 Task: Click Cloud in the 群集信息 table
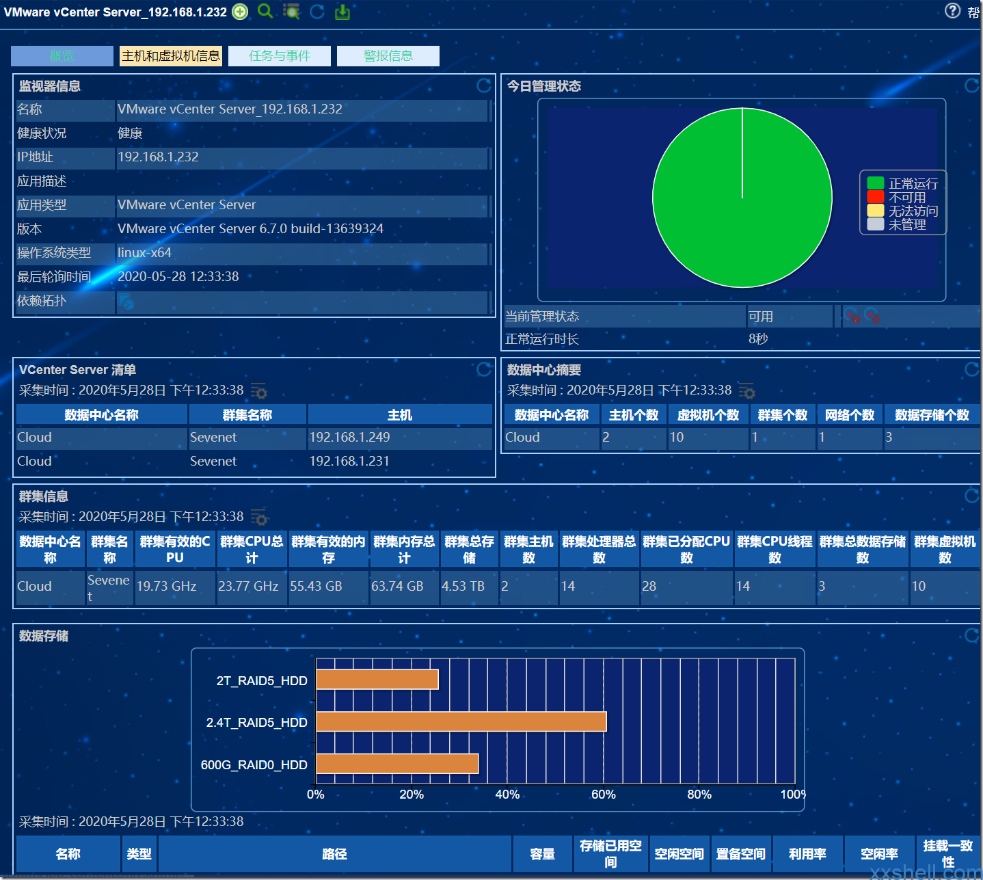[34, 587]
